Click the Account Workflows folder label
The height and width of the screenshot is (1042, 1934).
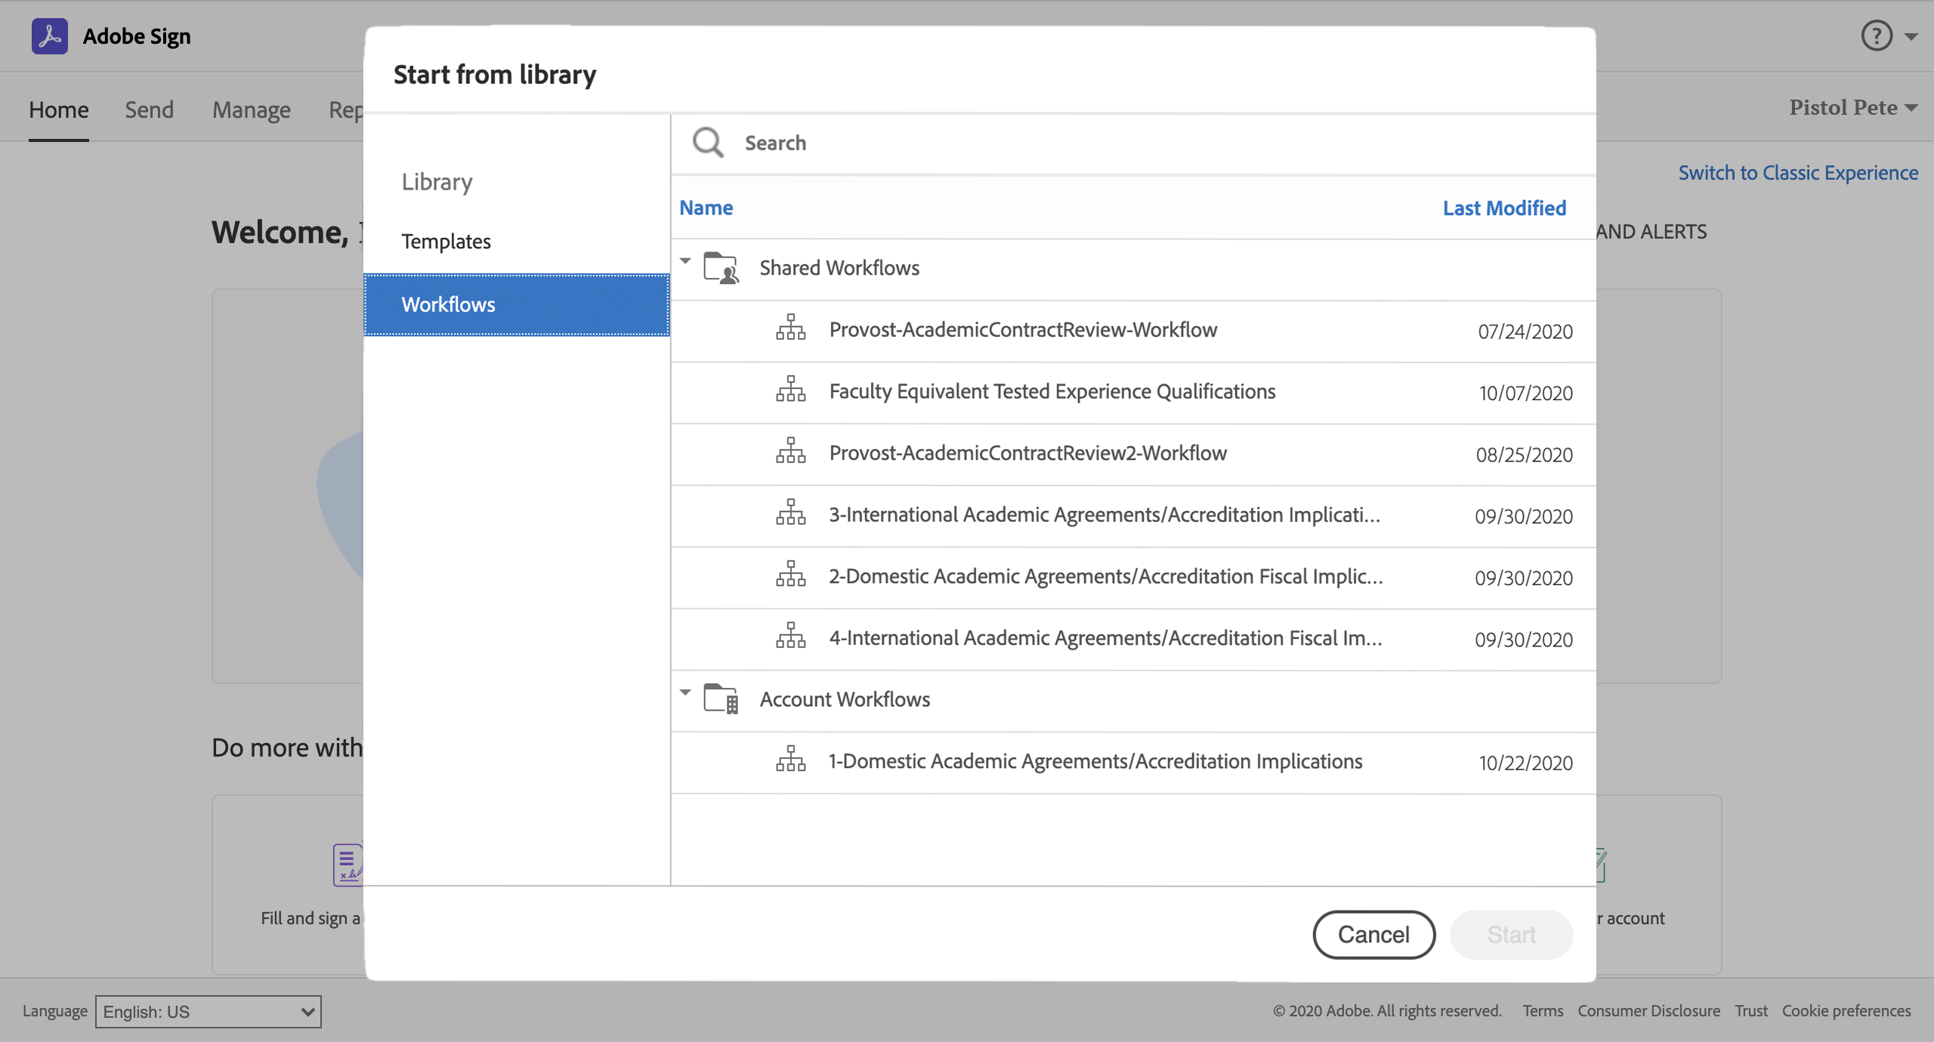(x=845, y=699)
